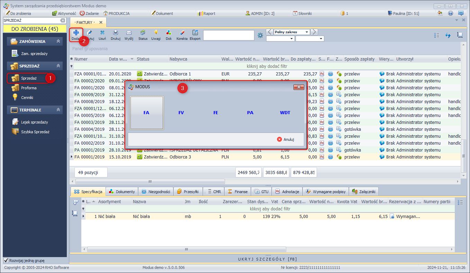The image size is (470, 273).
Task: Select the WDT document type
Action: (285, 113)
